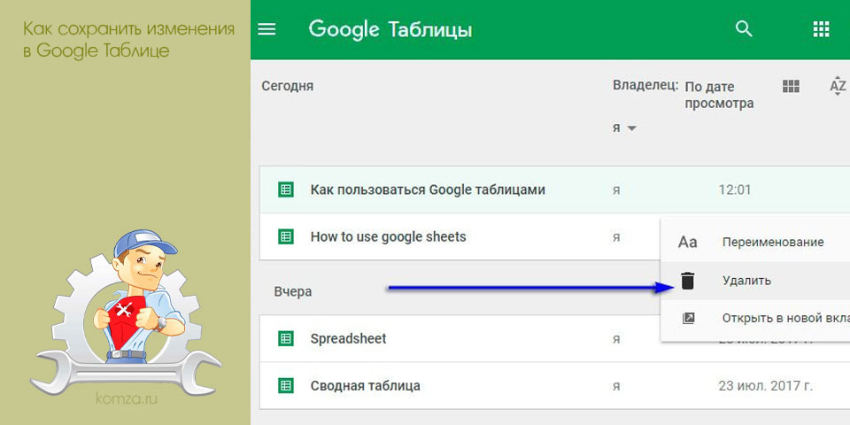Click owner я in How to use google sheets row
The width and height of the screenshot is (850, 425).
tap(616, 237)
